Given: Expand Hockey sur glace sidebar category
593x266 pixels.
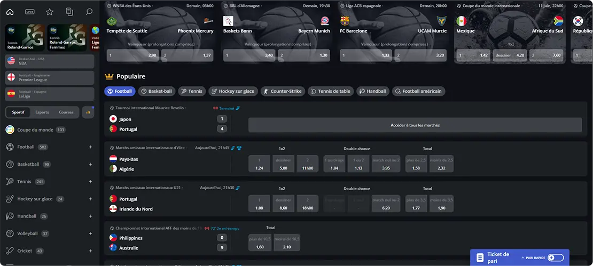Looking at the screenshot, I should 90,199.
